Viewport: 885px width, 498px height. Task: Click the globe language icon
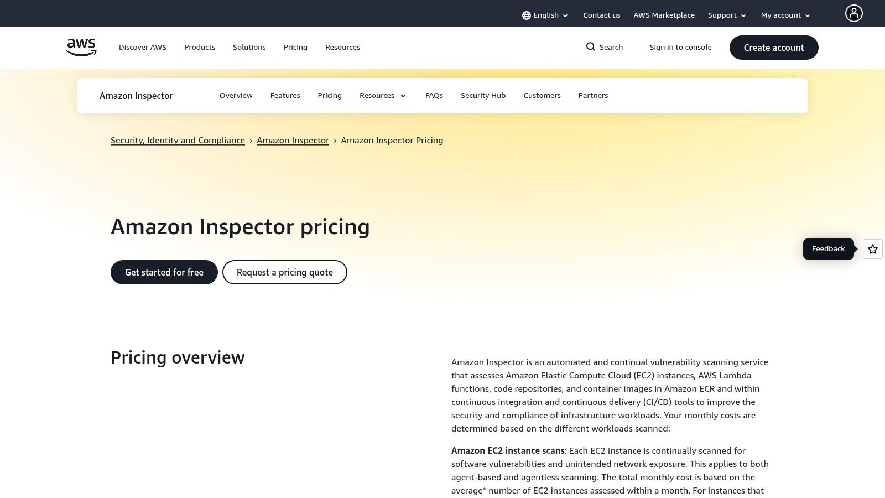click(x=526, y=15)
